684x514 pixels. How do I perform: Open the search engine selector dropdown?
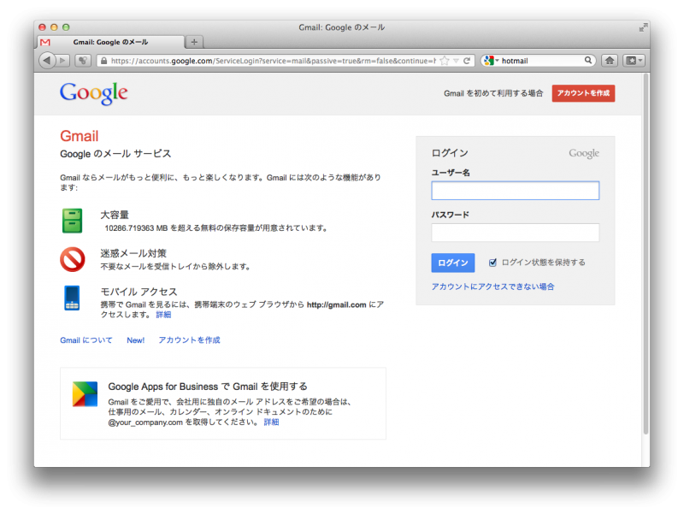point(492,61)
